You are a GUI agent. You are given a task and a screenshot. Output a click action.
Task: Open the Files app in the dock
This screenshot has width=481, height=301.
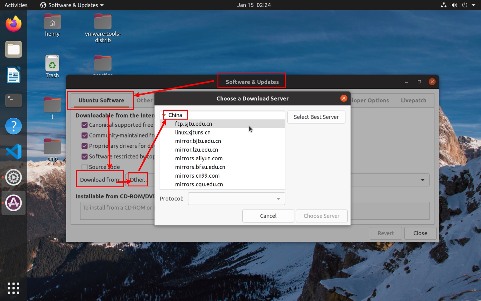click(x=13, y=49)
